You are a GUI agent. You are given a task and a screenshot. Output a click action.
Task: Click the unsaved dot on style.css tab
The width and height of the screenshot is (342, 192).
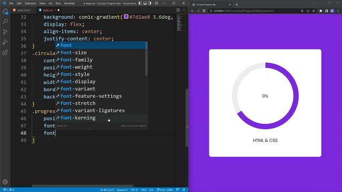[58, 10]
